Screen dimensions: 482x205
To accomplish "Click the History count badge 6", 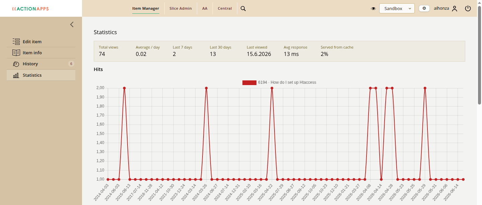I will tap(71, 64).
